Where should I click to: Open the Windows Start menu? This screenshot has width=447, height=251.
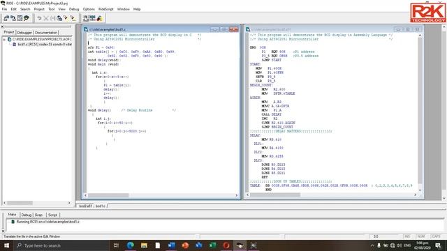coord(6,245)
